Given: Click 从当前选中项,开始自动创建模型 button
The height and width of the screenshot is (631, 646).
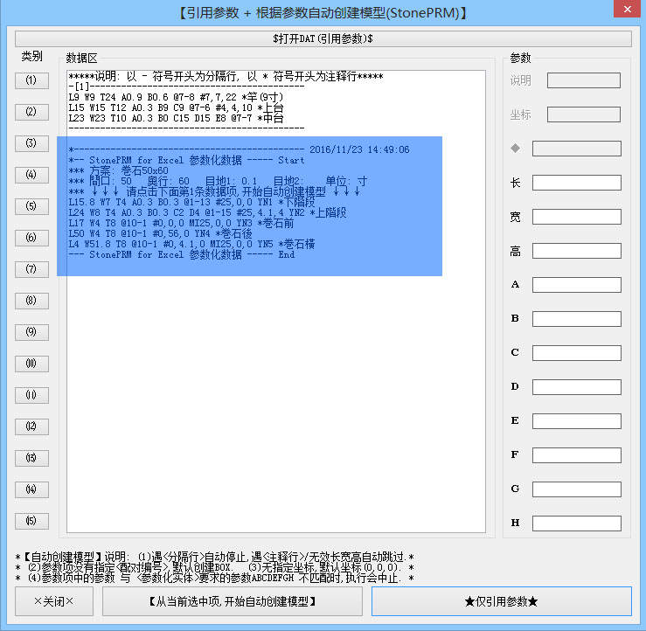Looking at the screenshot, I should 233,601.
